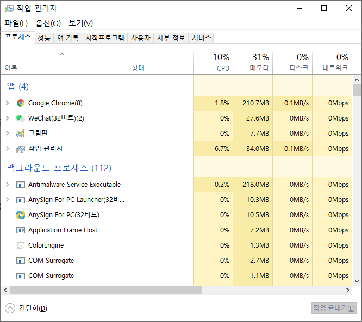The image size is (362, 322).
Task: Click the horizontal scrollbar right arrow
Action: click(348, 291)
